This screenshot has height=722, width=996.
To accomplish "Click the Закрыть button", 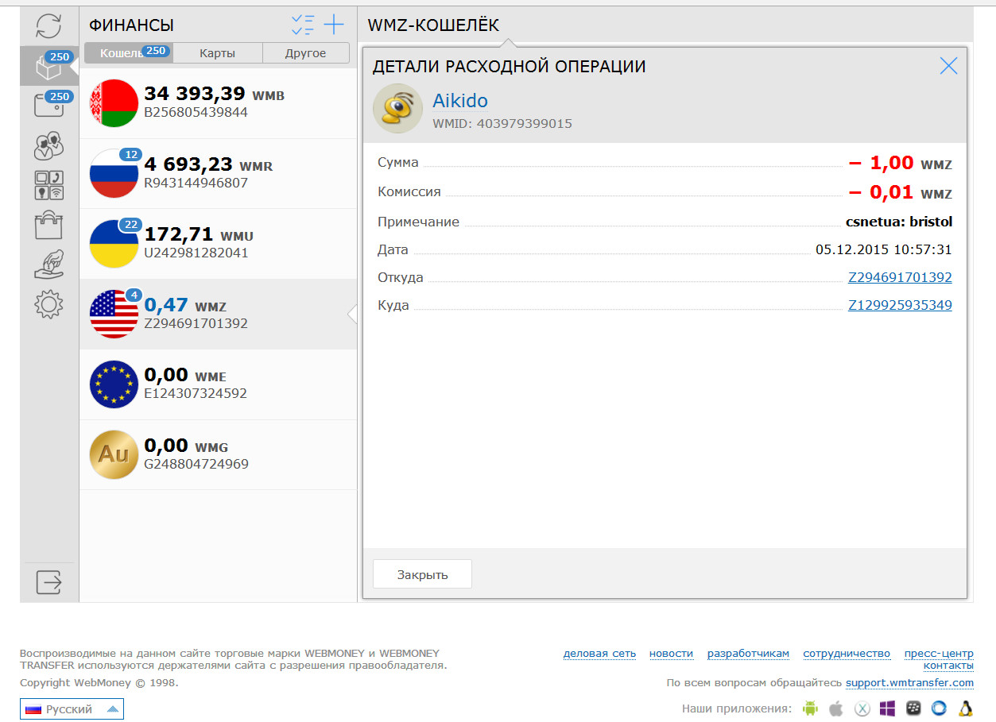I will pos(422,574).
